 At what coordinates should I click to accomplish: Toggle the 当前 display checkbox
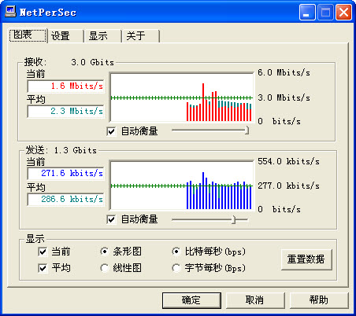coord(43,252)
